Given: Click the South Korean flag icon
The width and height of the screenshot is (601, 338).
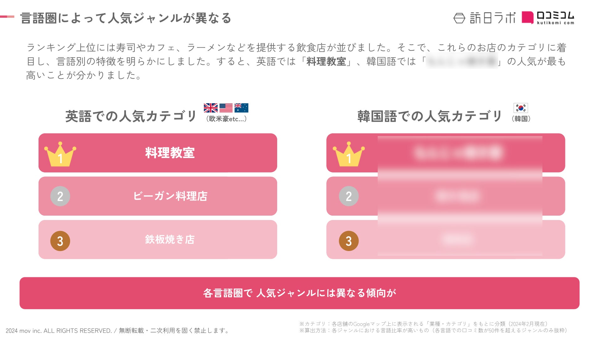Looking at the screenshot, I should pos(521,108).
